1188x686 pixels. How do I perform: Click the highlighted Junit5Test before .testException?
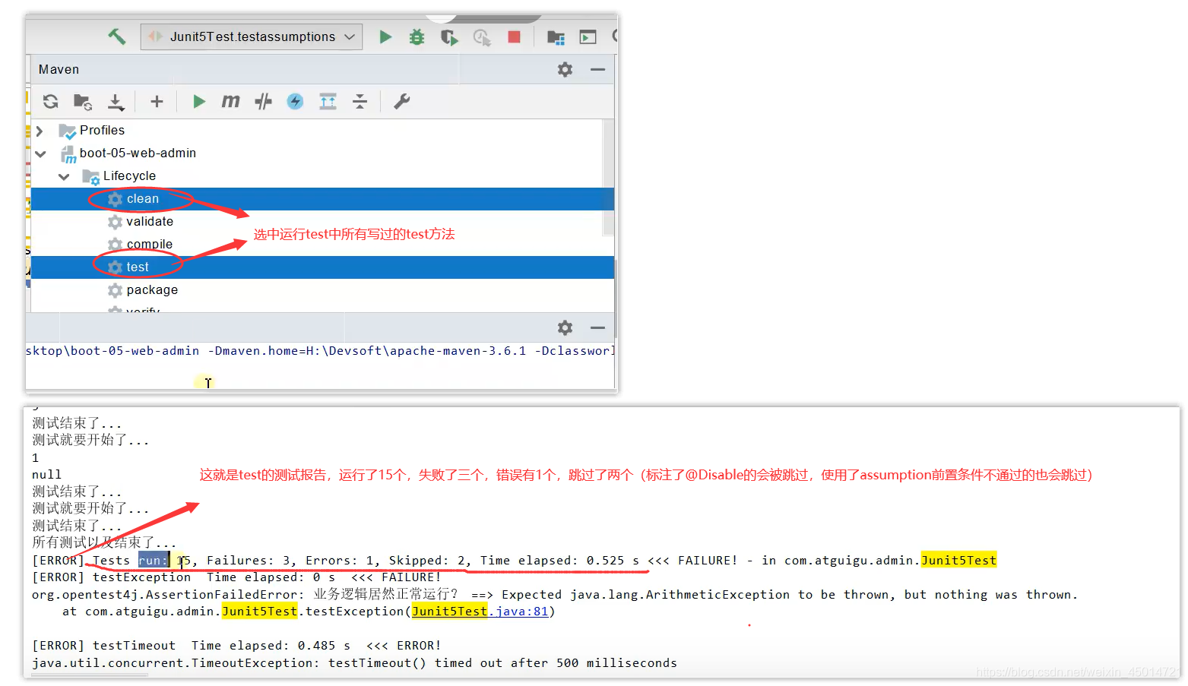pos(259,612)
